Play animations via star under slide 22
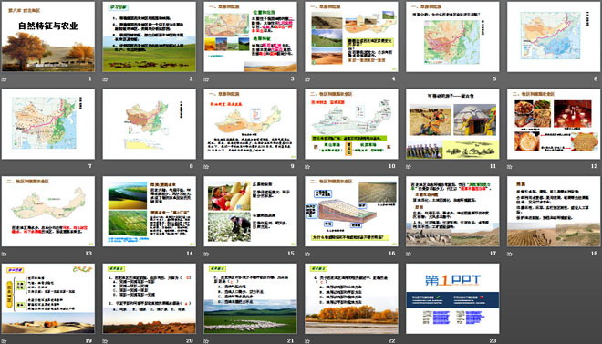Image resolution: width=602 pixels, height=344 pixels. [x=307, y=341]
